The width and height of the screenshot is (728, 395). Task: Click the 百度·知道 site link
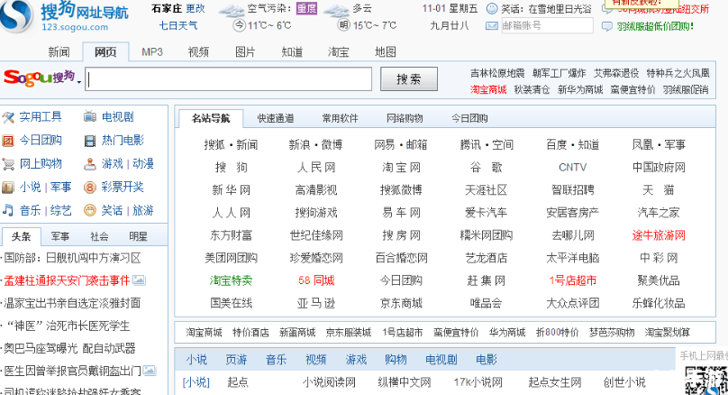pyautogui.click(x=572, y=145)
